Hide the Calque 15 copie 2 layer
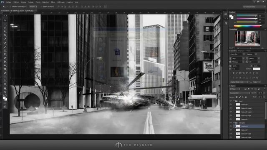This screenshot has width=267, height=150. 231,112
